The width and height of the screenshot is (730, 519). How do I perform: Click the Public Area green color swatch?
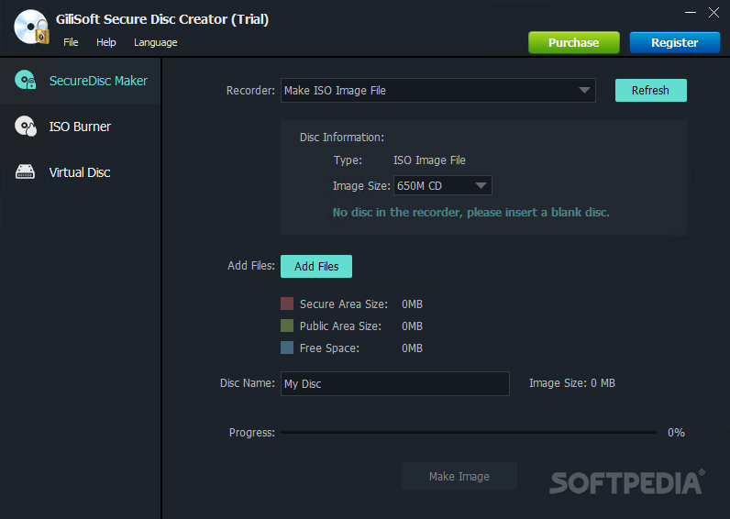(287, 326)
